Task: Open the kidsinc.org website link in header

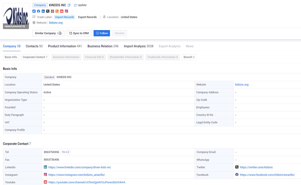Action: click(56, 23)
